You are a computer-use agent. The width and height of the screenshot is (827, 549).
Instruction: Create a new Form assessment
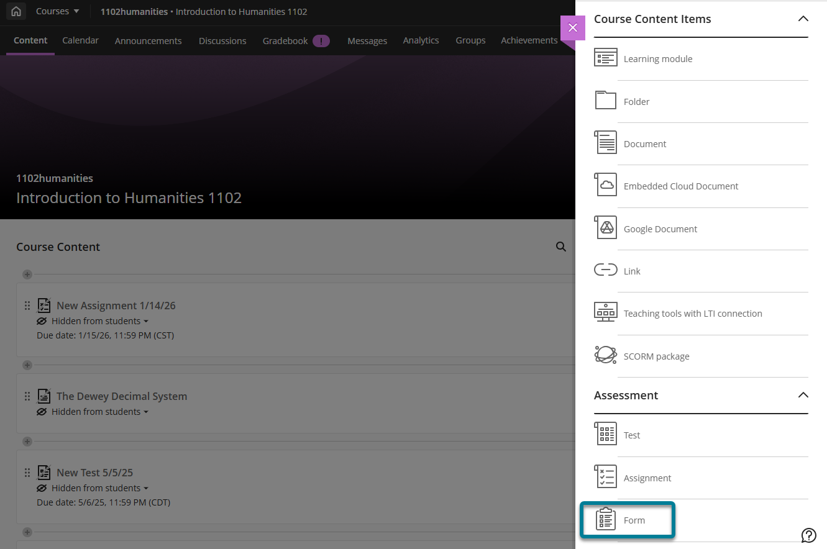[x=634, y=520]
